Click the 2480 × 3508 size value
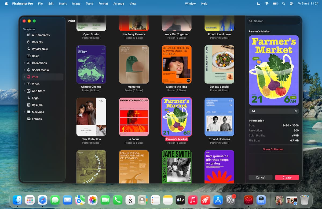 [290, 125]
